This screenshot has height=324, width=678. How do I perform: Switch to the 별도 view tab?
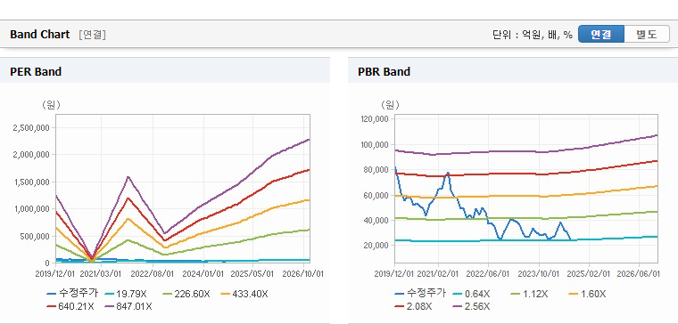pyautogui.click(x=647, y=34)
